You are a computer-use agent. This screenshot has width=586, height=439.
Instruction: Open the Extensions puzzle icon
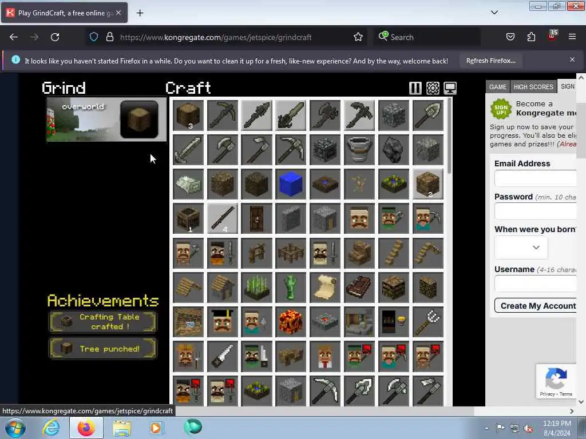[531, 37]
